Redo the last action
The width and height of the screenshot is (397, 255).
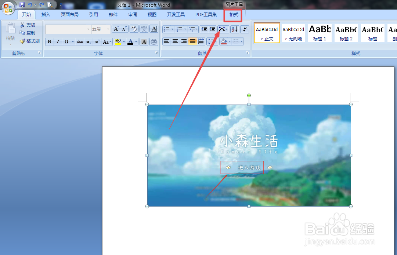[x=42, y=4]
